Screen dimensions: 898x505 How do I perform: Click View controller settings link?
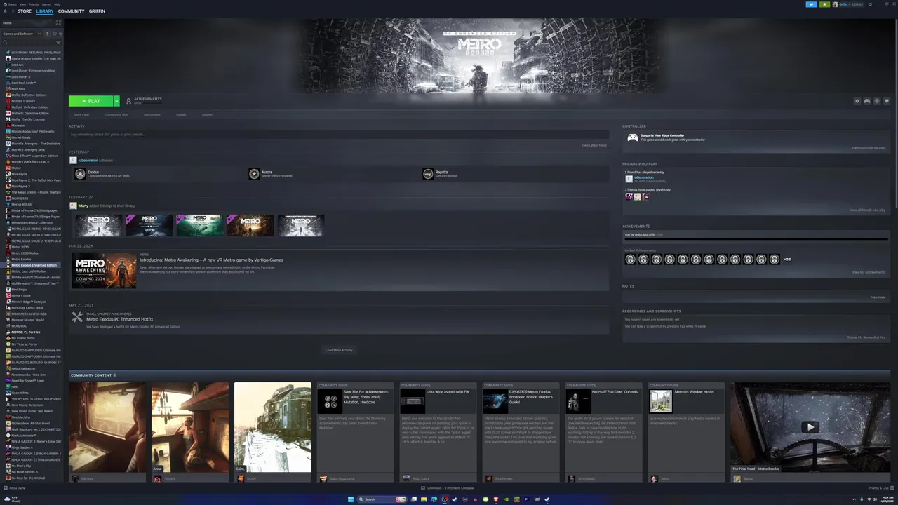[x=869, y=147]
